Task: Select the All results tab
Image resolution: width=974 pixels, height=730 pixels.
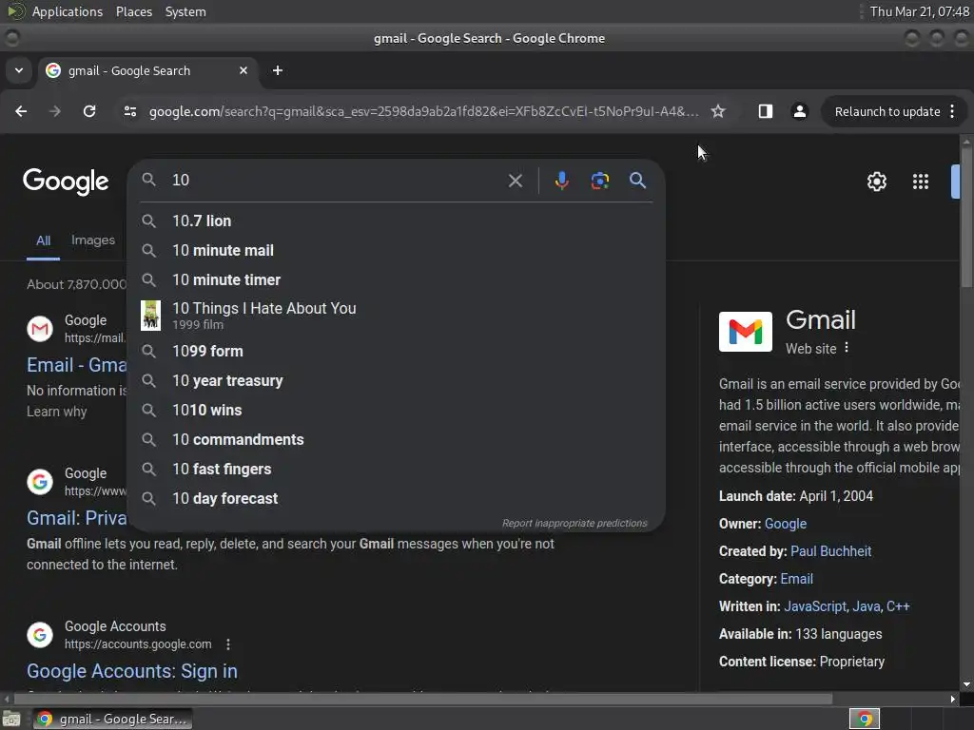Action: [43, 240]
